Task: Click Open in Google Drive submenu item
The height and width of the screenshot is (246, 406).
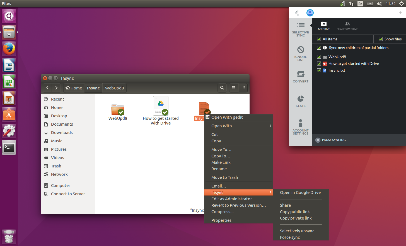Action: 301,193
